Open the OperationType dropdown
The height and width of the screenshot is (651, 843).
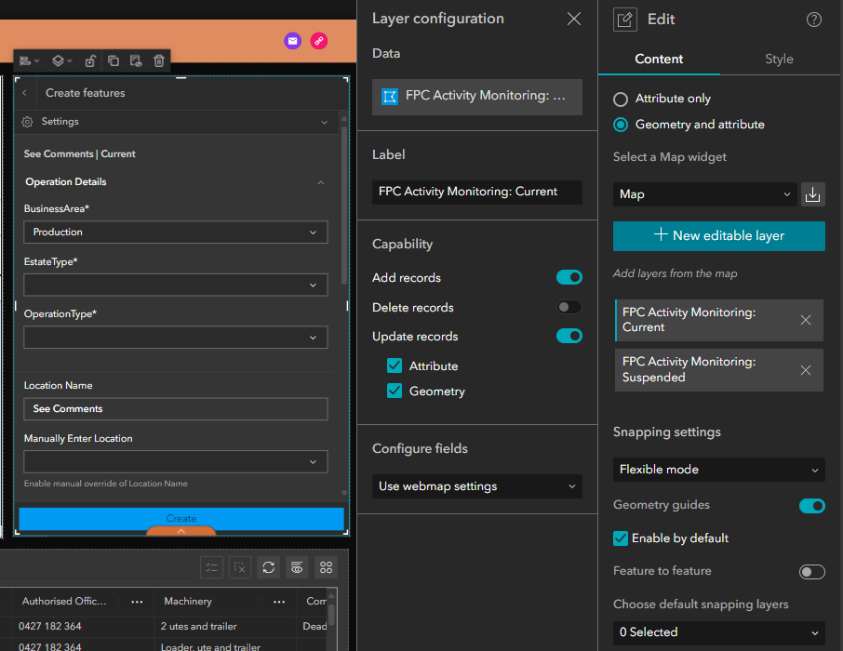(176, 338)
